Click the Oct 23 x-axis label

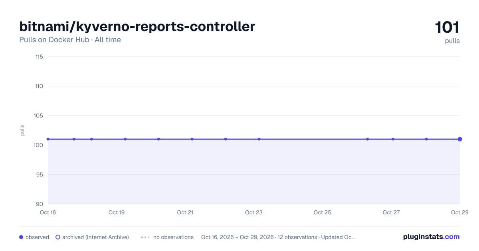tap(254, 212)
